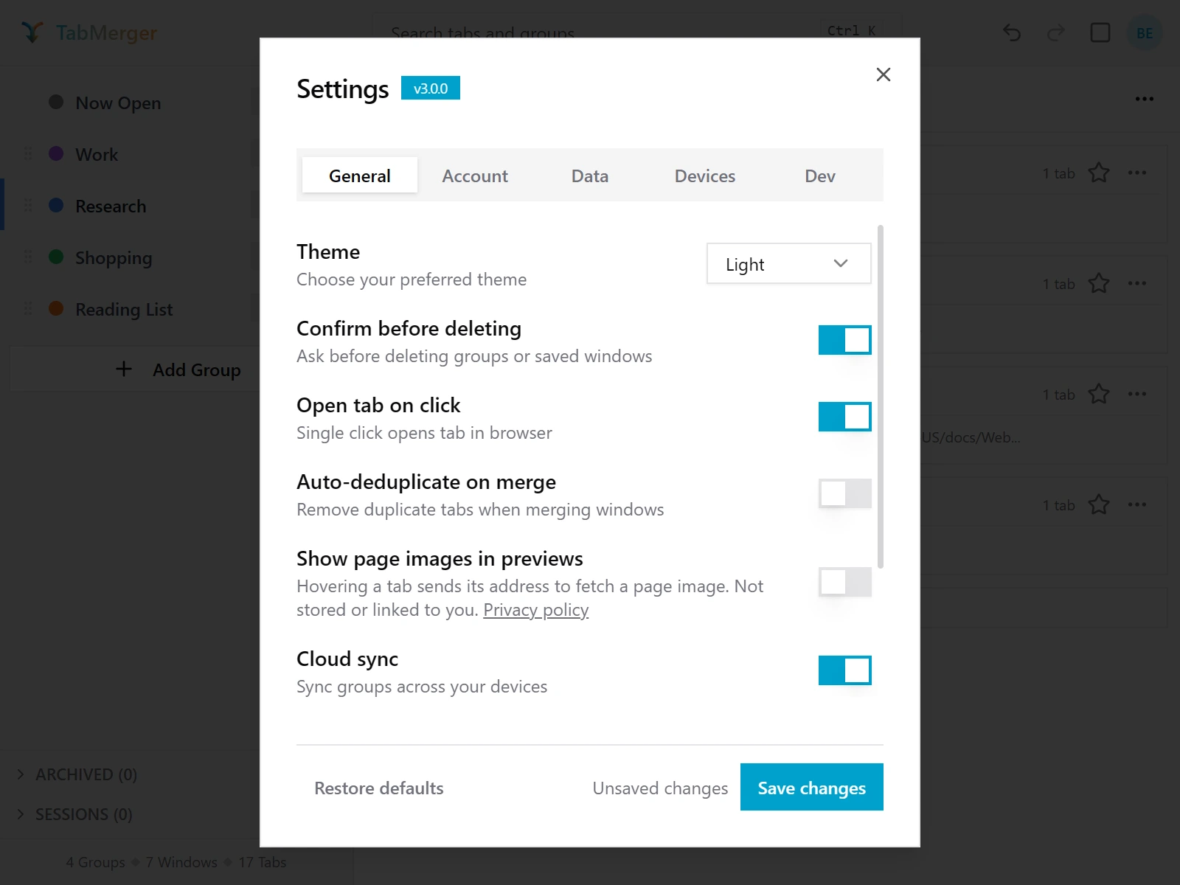Toggle Confirm before deleting switch
This screenshot has width=1180, height=885.
[x=844, y=340]
